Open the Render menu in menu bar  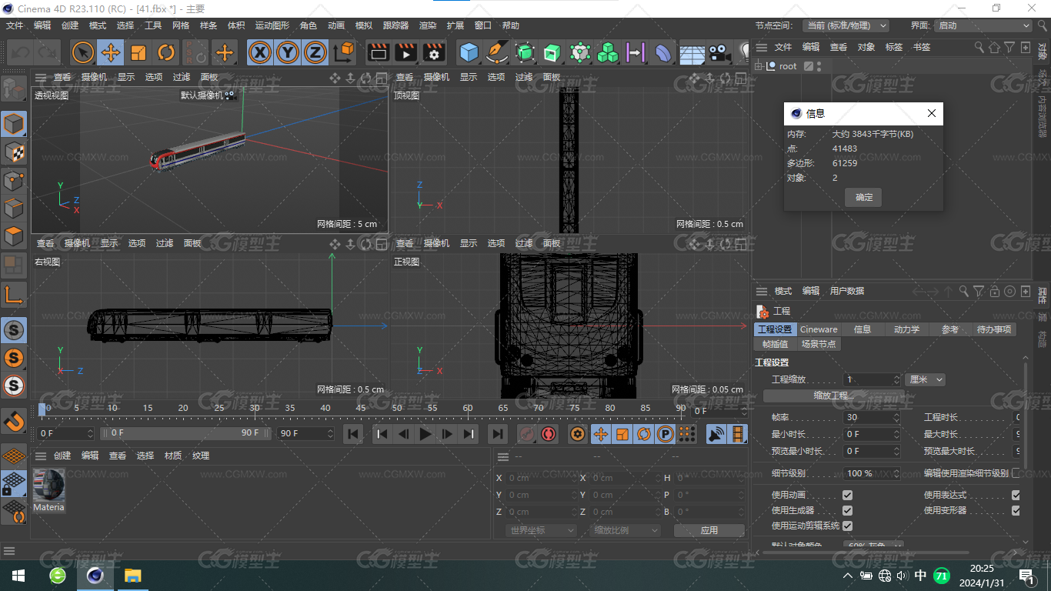[428, 25]
